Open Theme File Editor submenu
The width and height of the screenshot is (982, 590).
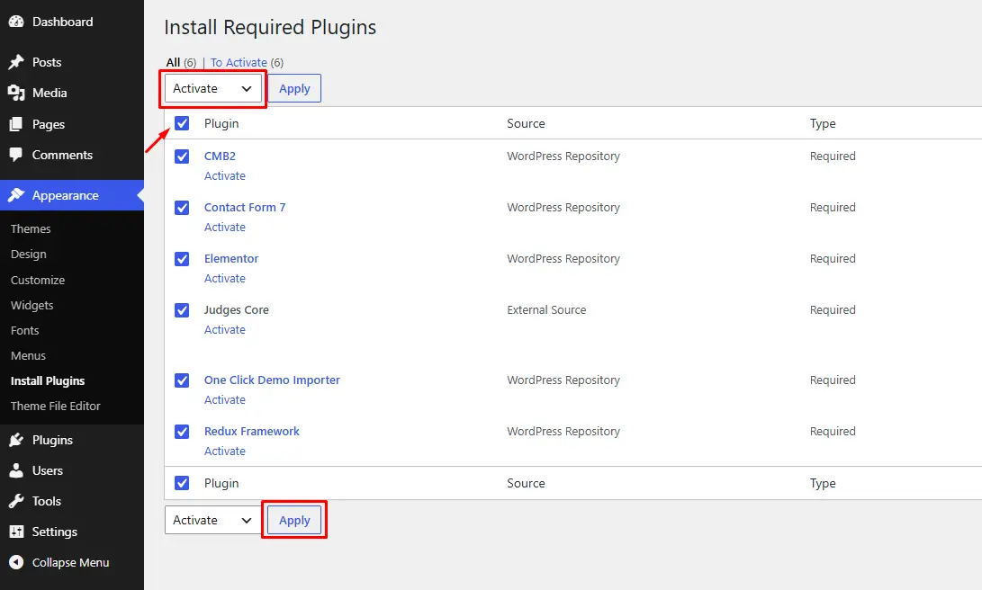point(56,406)
